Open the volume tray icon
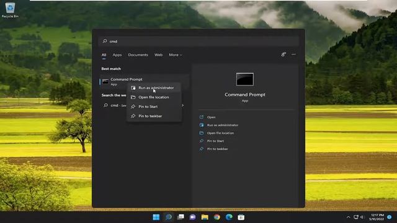 (362, 217)
